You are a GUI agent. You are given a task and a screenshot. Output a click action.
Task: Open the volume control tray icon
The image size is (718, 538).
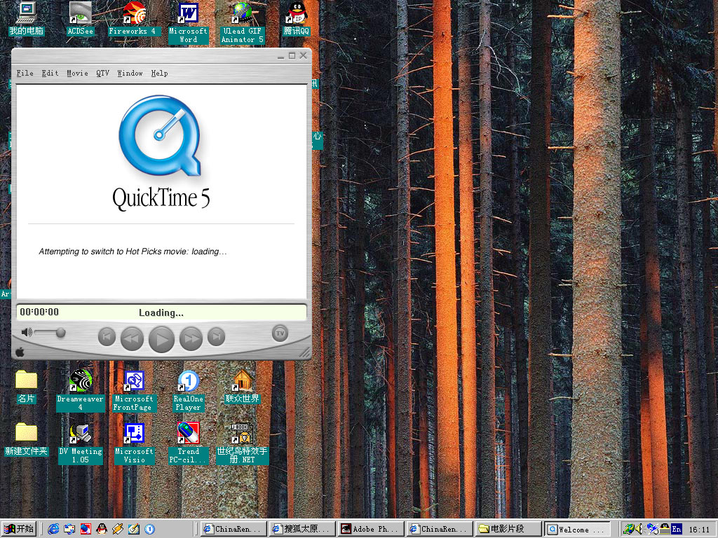click(x=639, y=529)
